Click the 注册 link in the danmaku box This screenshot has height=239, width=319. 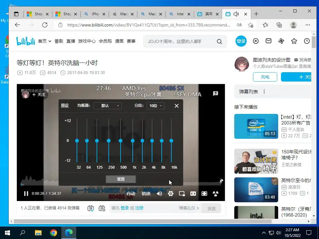click(139, 208)
